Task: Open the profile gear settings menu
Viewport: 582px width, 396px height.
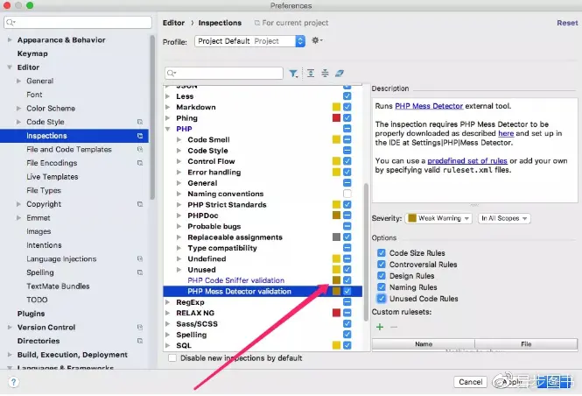Action: (x=317, y=40)
